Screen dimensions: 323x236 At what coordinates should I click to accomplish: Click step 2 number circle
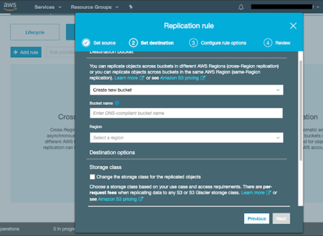133,43
